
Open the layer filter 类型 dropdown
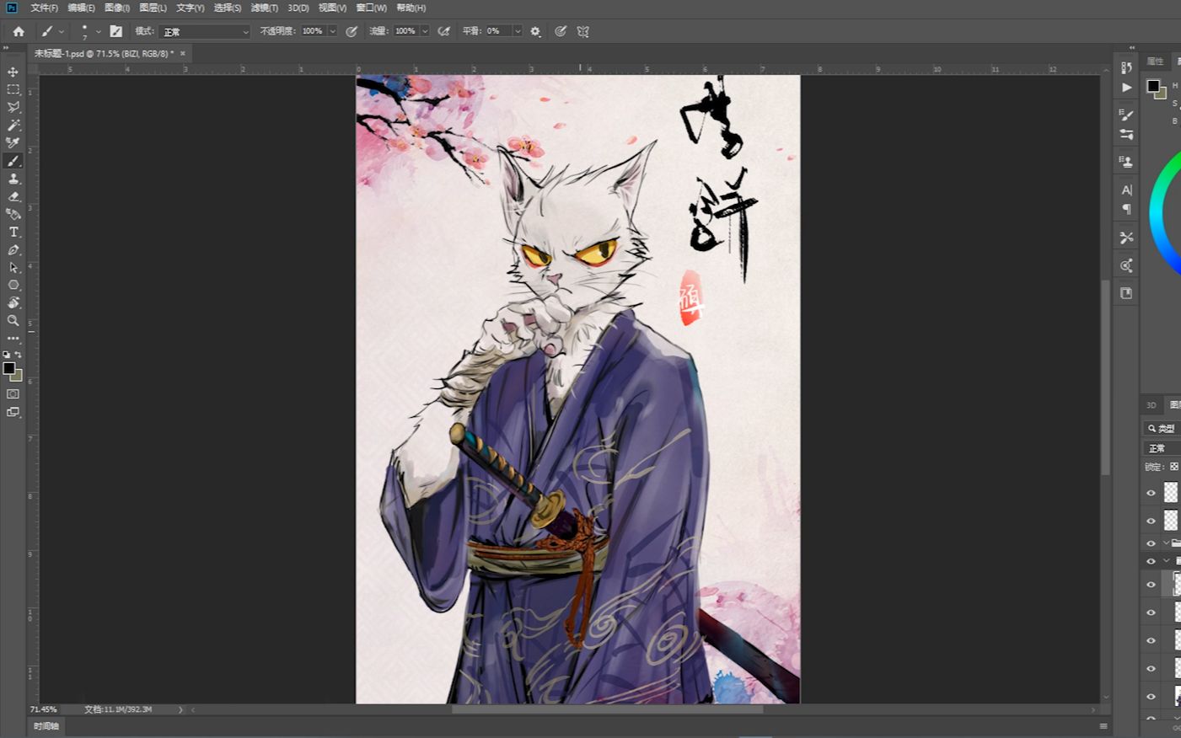1162,428
